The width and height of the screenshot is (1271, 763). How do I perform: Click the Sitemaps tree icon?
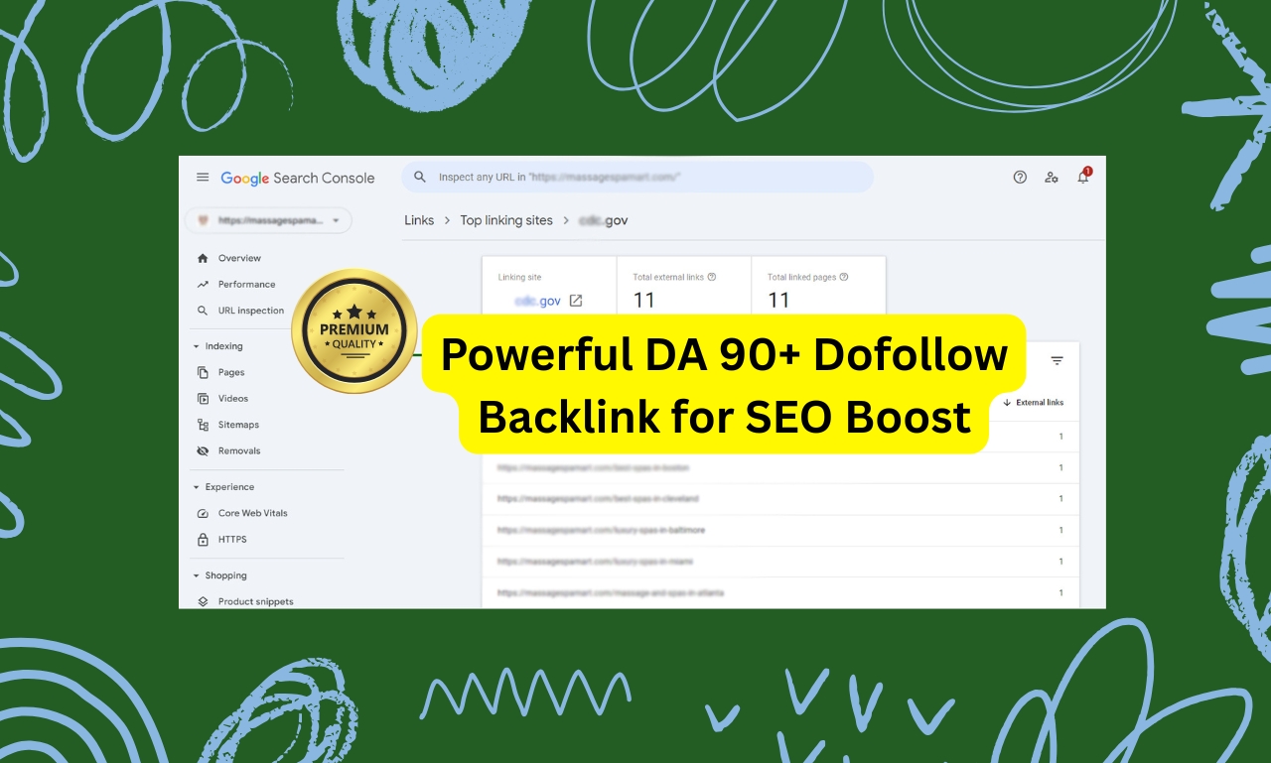[203, 425]
